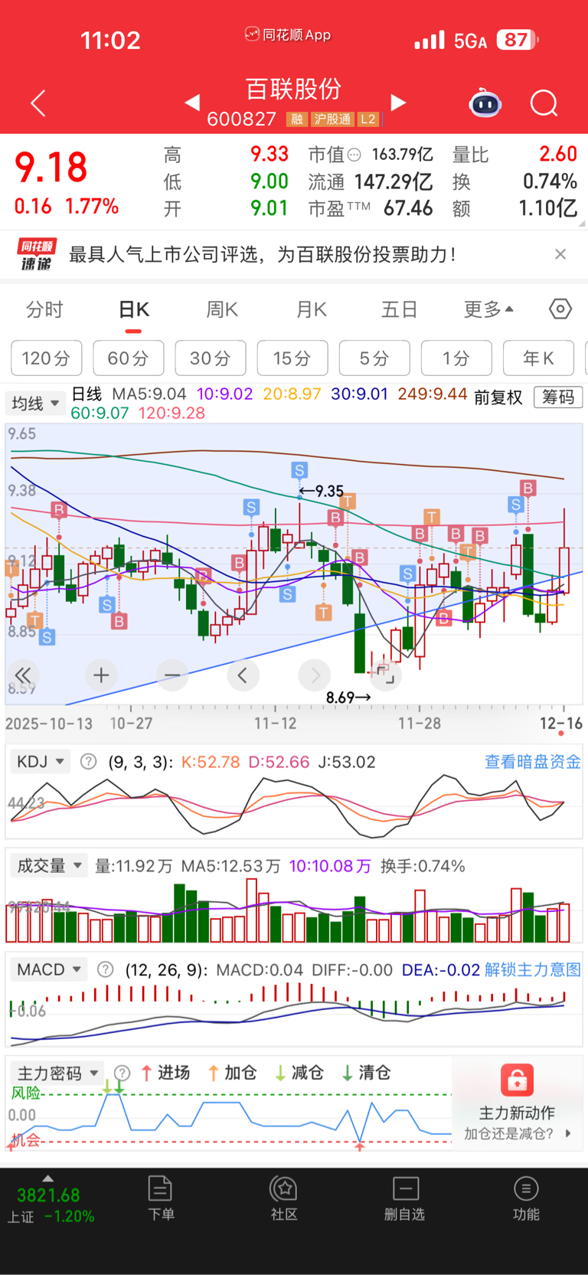The height and width of the screenshot is (1275, 588).
Task: Expand the 更多 period menu
Action: (488, 309)
